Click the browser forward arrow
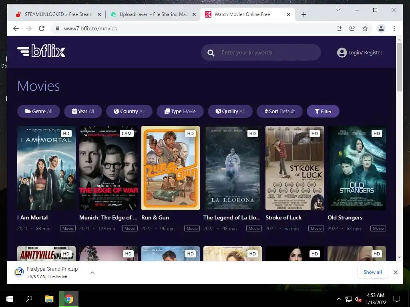 pos(29,28)
